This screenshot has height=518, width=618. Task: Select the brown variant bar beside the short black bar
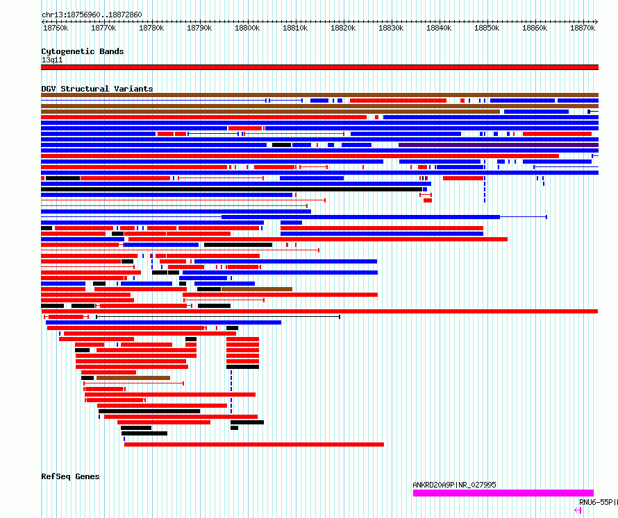click(133, 378)
